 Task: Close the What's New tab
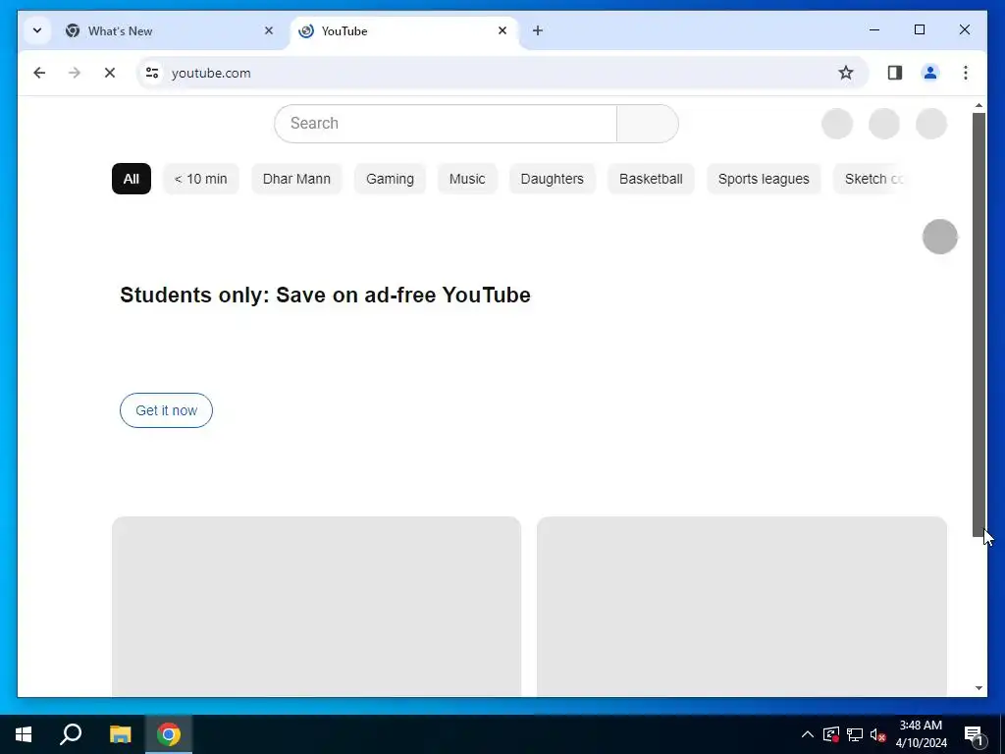tap(269, 30)
